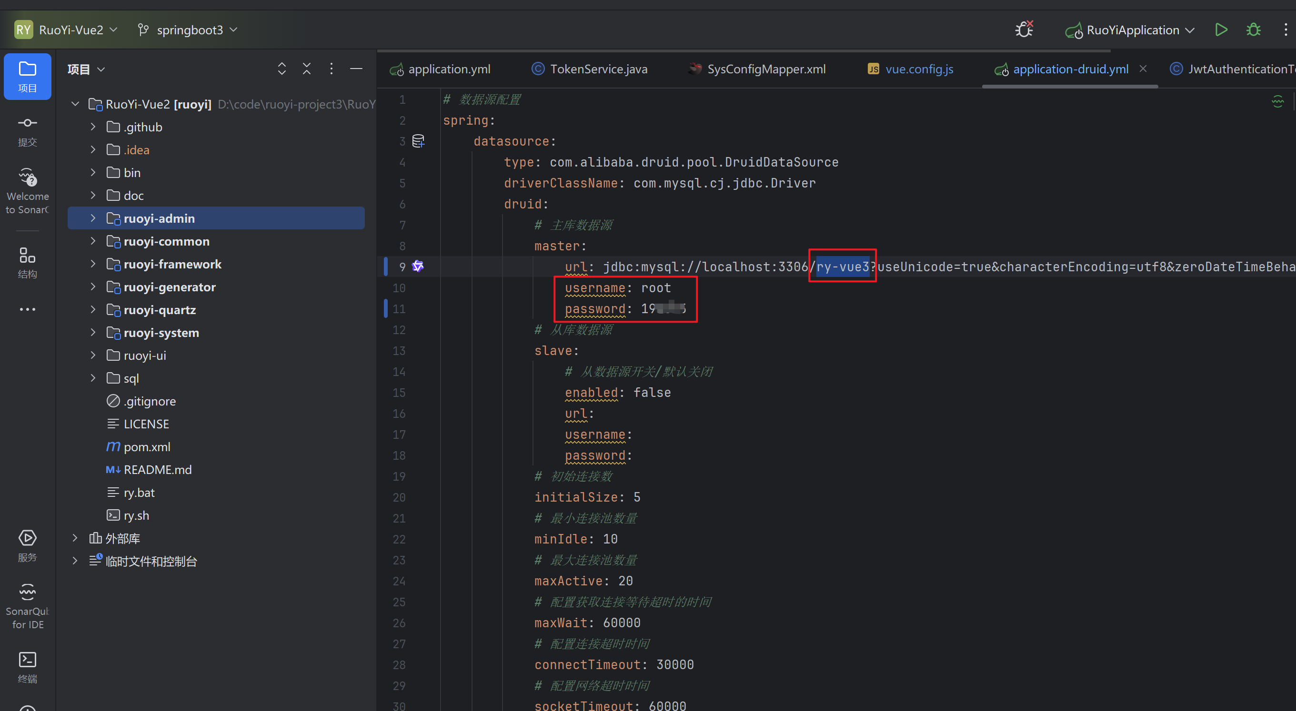The height and width of the screenshot is (711, 1296).
Task: Open SonarQube for IDE panel
Action: (x=27, y=606)
